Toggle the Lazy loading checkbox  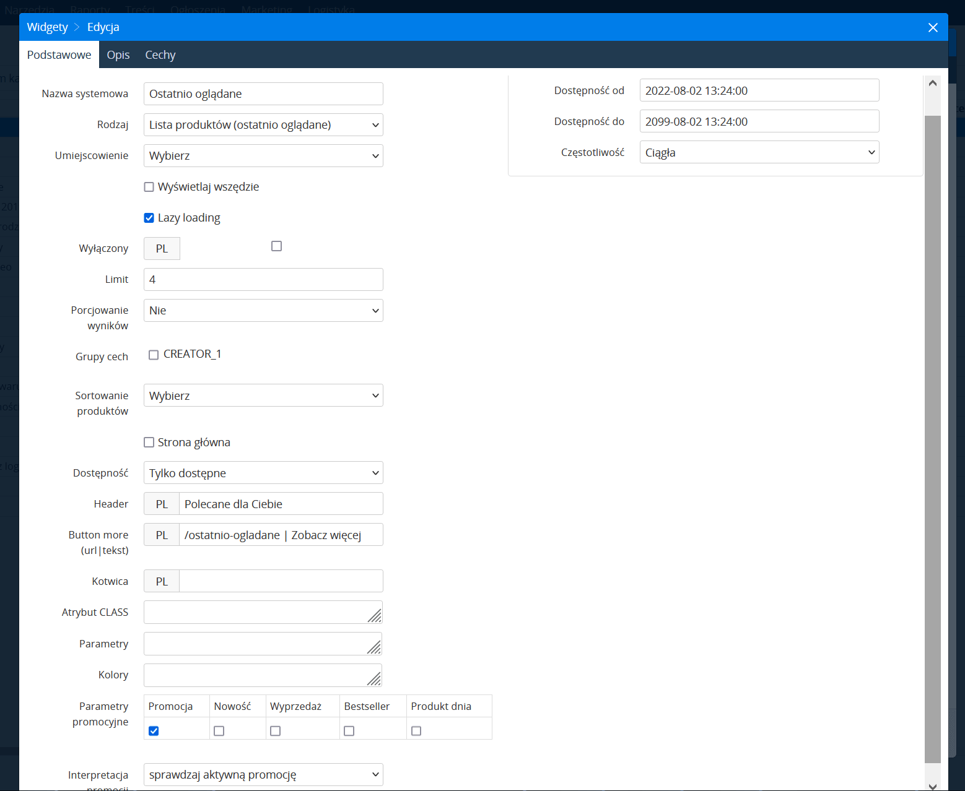tap(149, 218)
